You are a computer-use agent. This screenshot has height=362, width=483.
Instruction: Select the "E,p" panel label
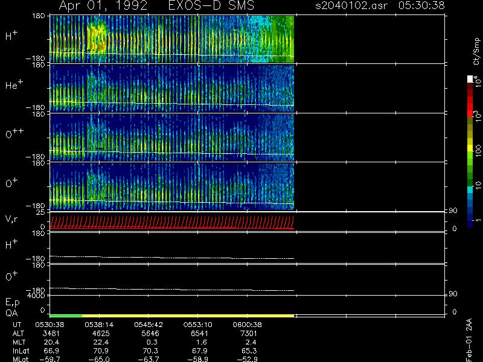12,303
